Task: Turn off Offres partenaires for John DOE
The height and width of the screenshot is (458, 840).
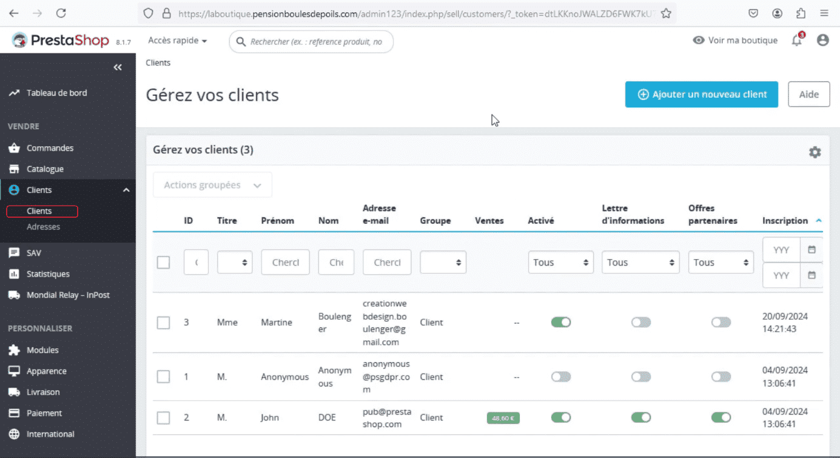Action: click(x=721, y=417)
